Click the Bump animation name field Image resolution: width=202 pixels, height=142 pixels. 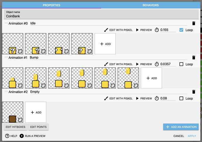click(108, 58)
